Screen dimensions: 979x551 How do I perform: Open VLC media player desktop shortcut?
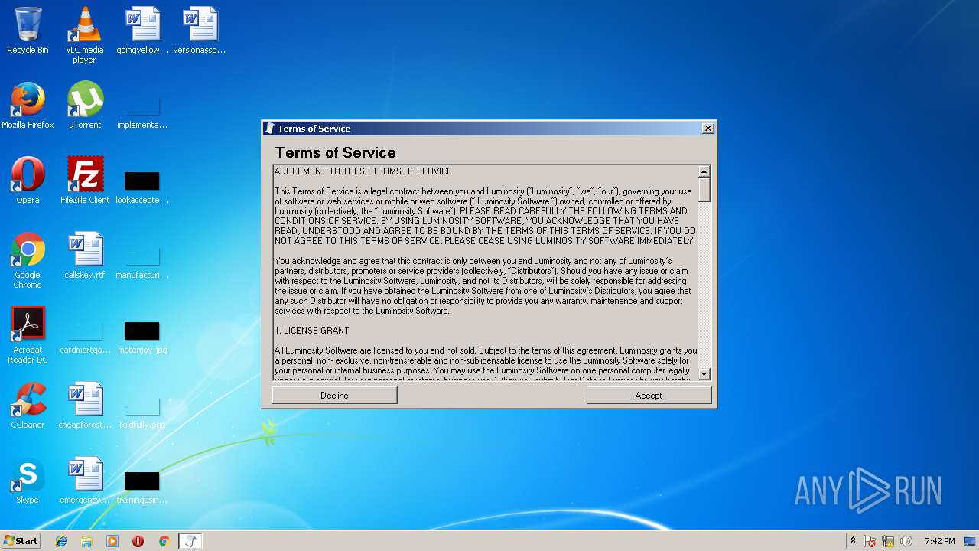84,35
